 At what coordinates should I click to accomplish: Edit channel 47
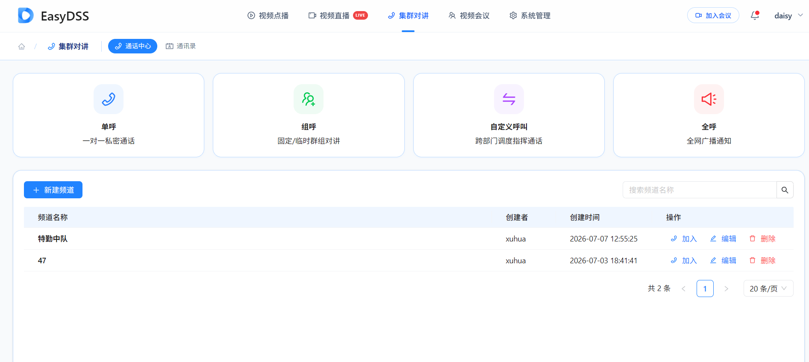click(723, 260)
